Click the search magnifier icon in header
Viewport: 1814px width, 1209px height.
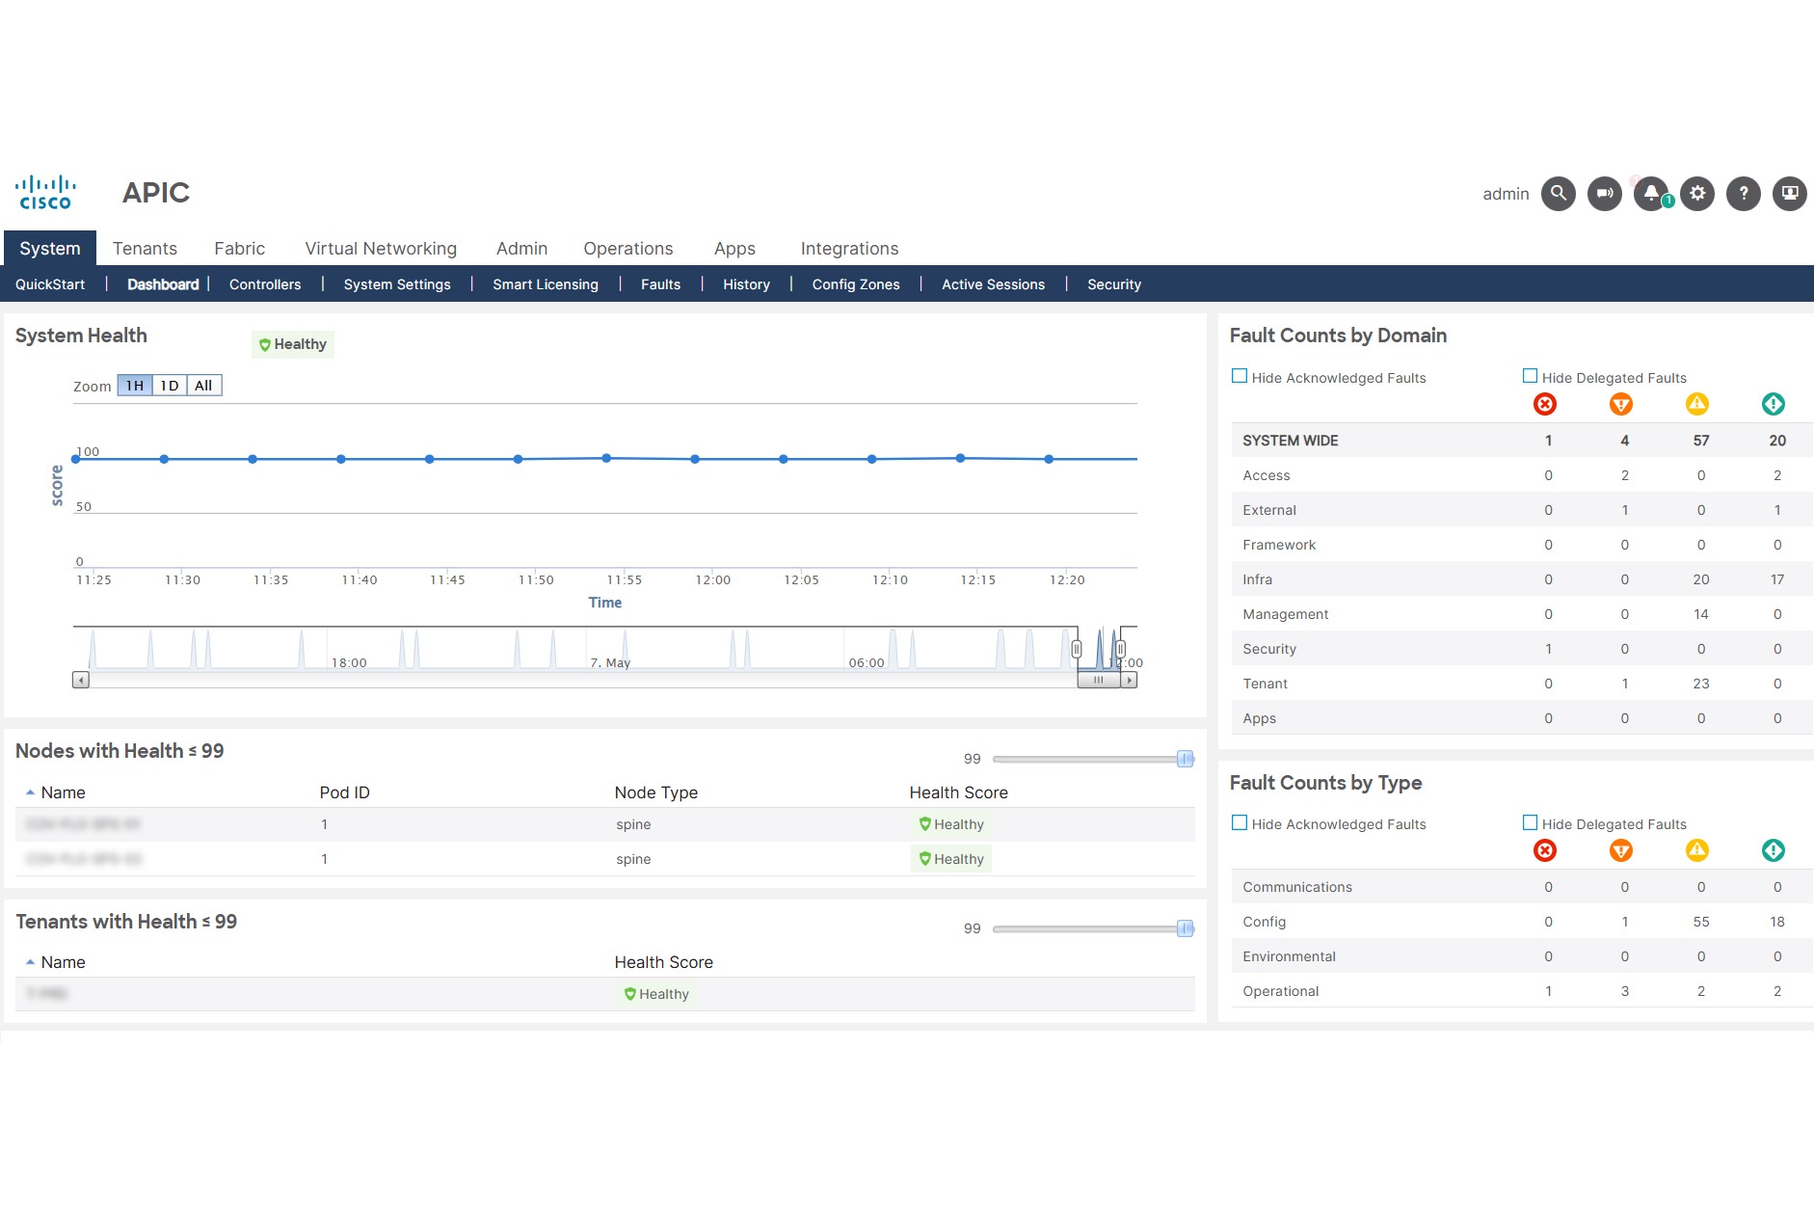point(1558,194)
